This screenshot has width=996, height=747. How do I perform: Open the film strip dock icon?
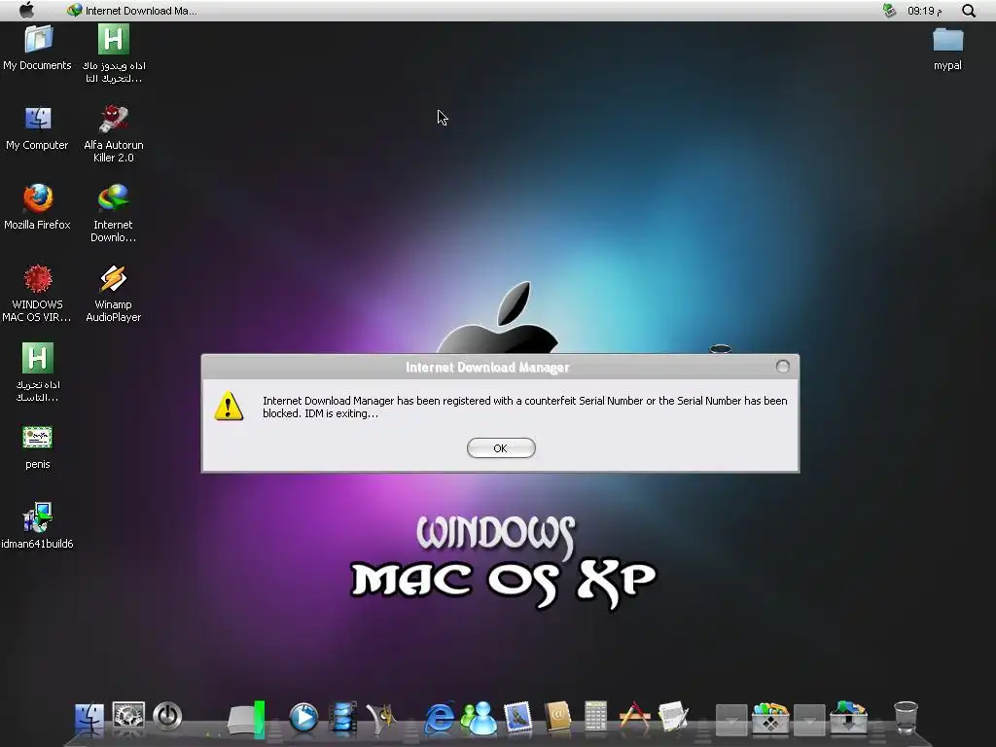(343, 718)
